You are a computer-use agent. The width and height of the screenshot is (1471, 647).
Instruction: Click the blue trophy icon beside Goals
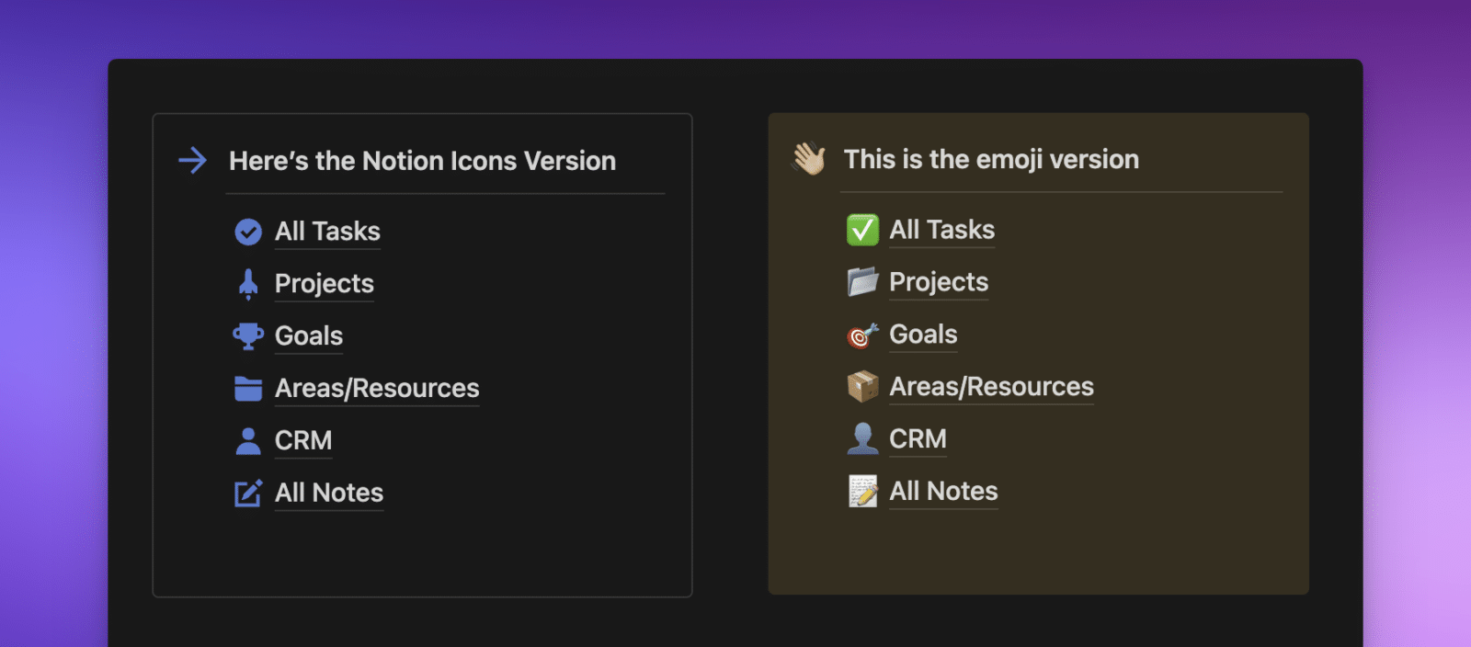pyautogui.click(x=248, y=336)
